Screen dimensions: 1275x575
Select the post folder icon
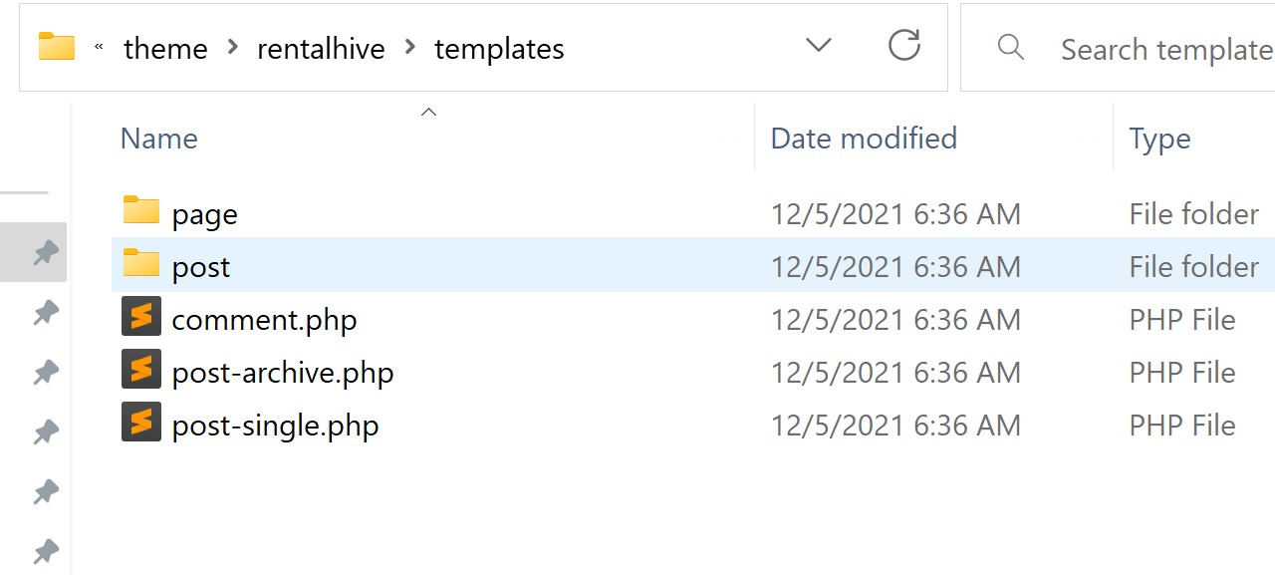[x=141, y=264]
